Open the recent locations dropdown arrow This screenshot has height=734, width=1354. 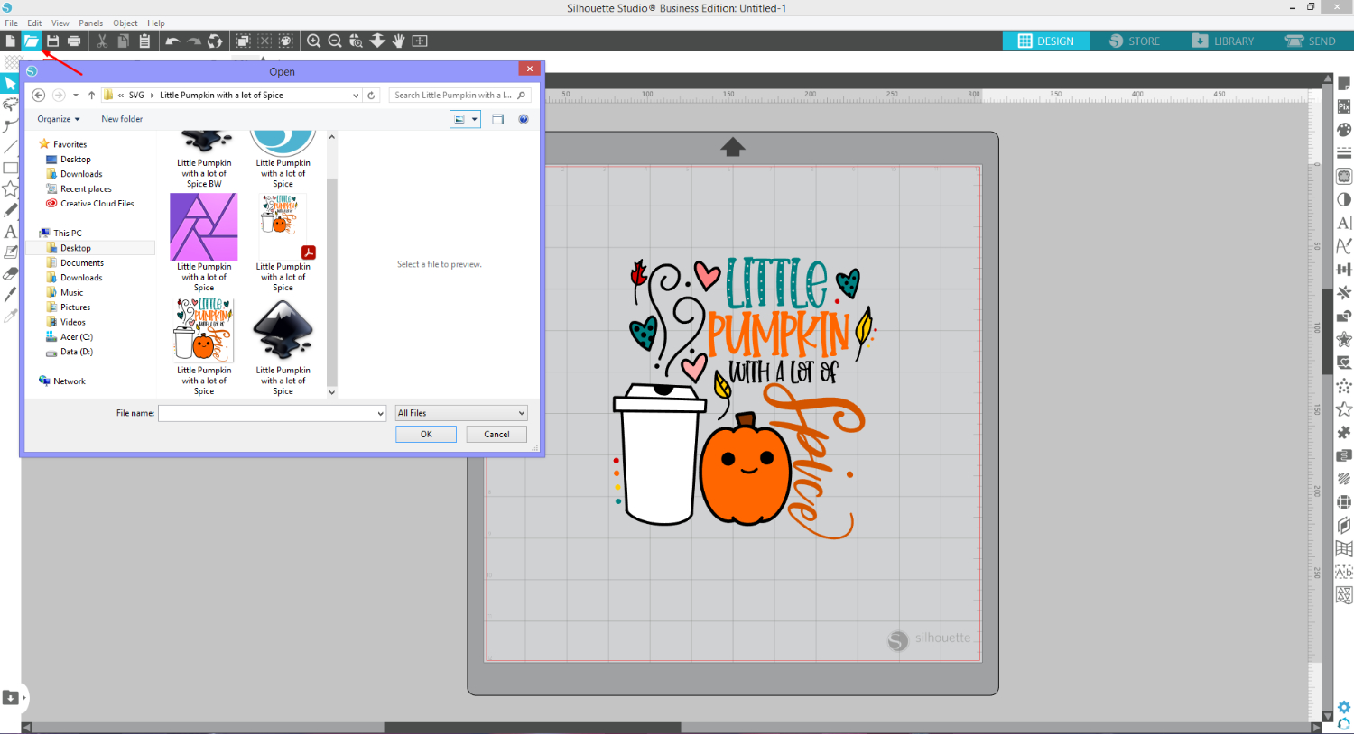[x=76, y=95]
